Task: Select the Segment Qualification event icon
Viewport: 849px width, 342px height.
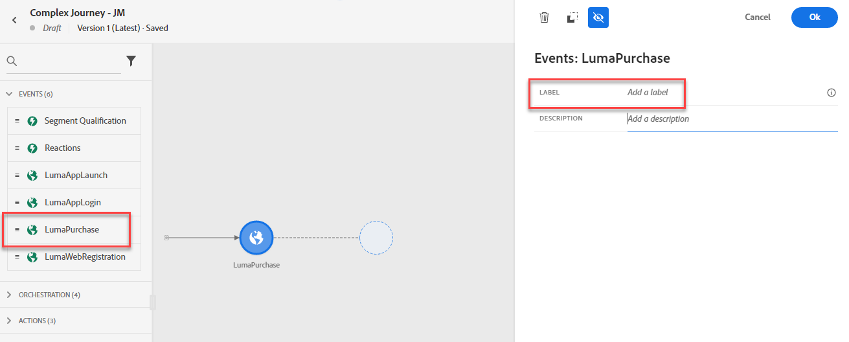Action: coord(32,121)
